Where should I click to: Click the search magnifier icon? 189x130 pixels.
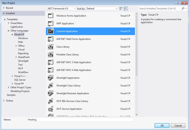coord(183,8)
